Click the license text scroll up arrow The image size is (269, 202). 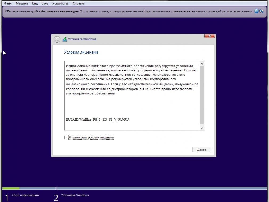[202, 64]
